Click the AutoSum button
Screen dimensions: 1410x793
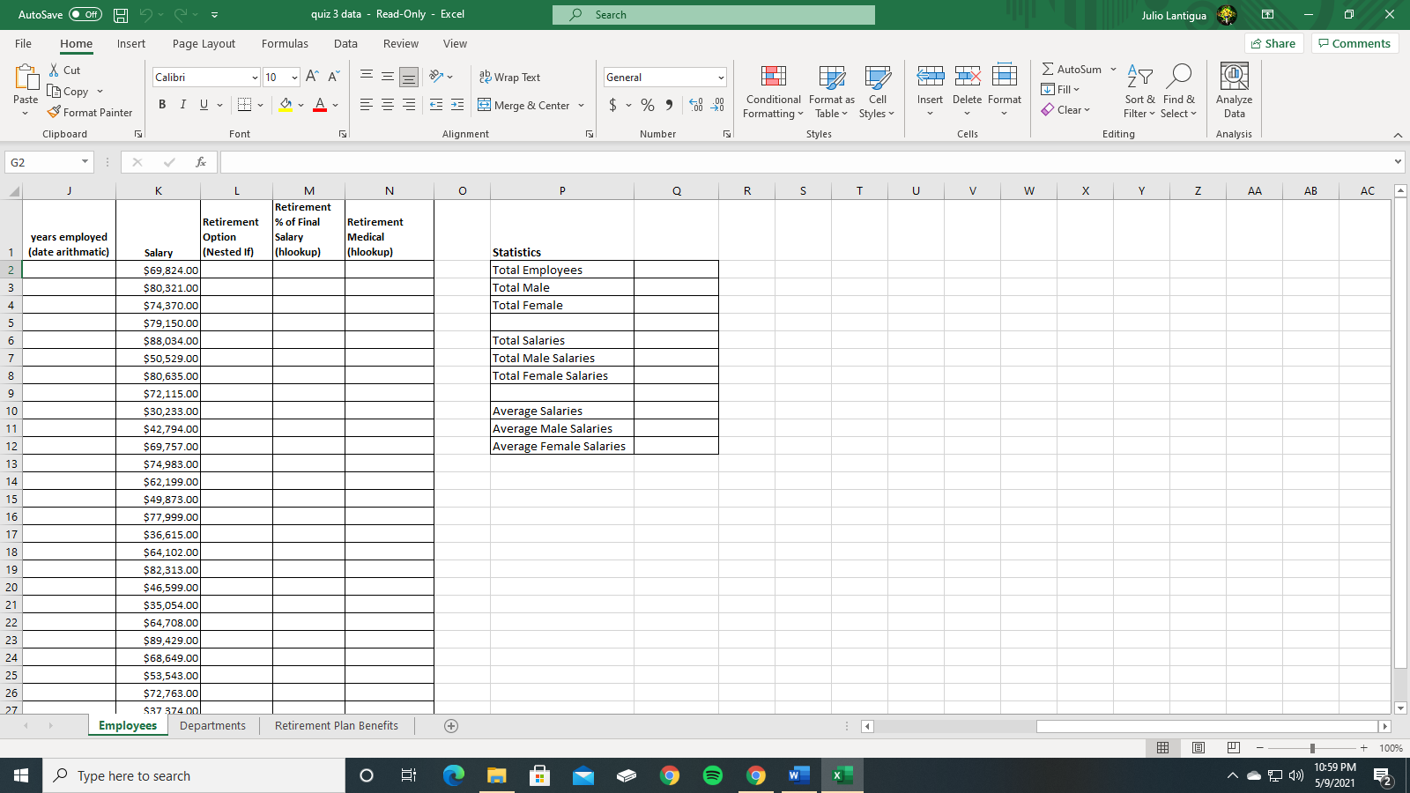click(x=1072, y=70)
